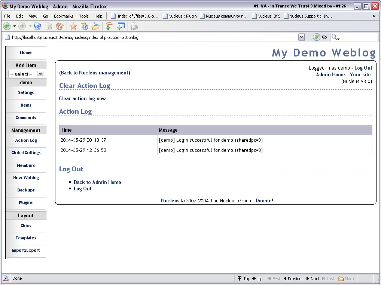This screenshot has height=285, width=381.
Task: Click the Back arrow toolbar icon
Action: [x=7, y=26]
